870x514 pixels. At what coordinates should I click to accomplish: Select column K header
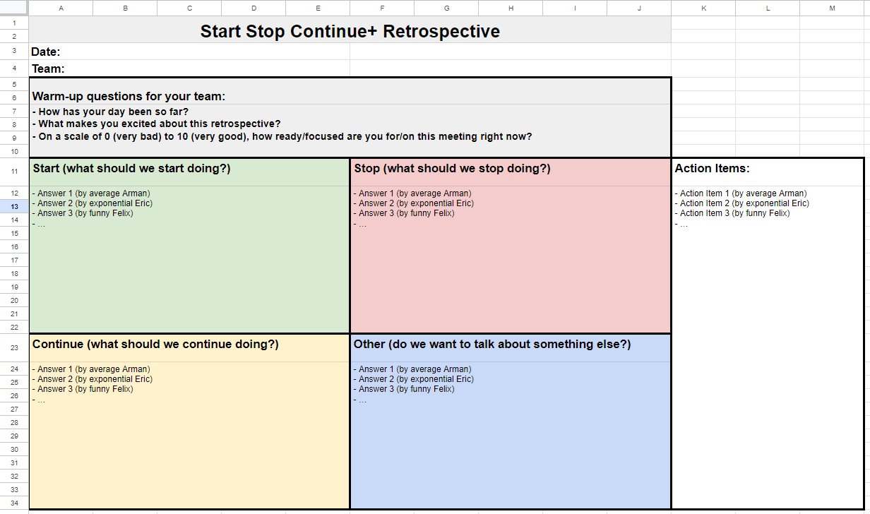(703, 8)
